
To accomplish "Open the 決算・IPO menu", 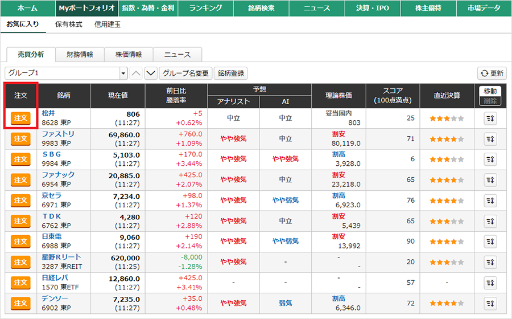I will 373,9.
